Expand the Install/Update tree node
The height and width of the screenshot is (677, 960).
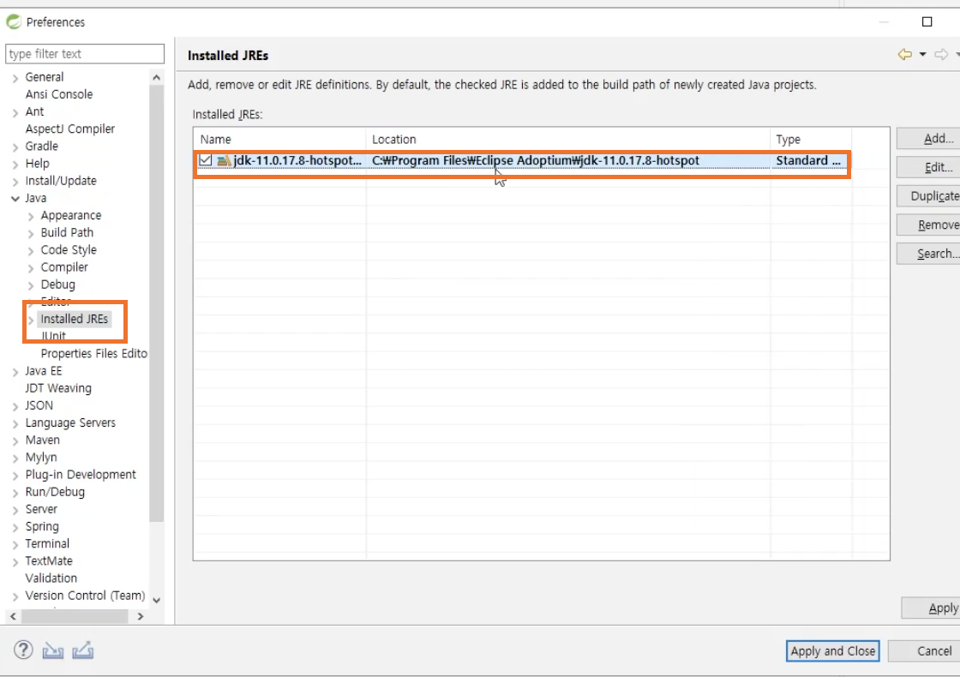click(15, 181)
